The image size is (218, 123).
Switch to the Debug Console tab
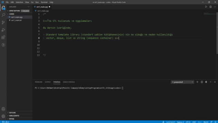69,82
